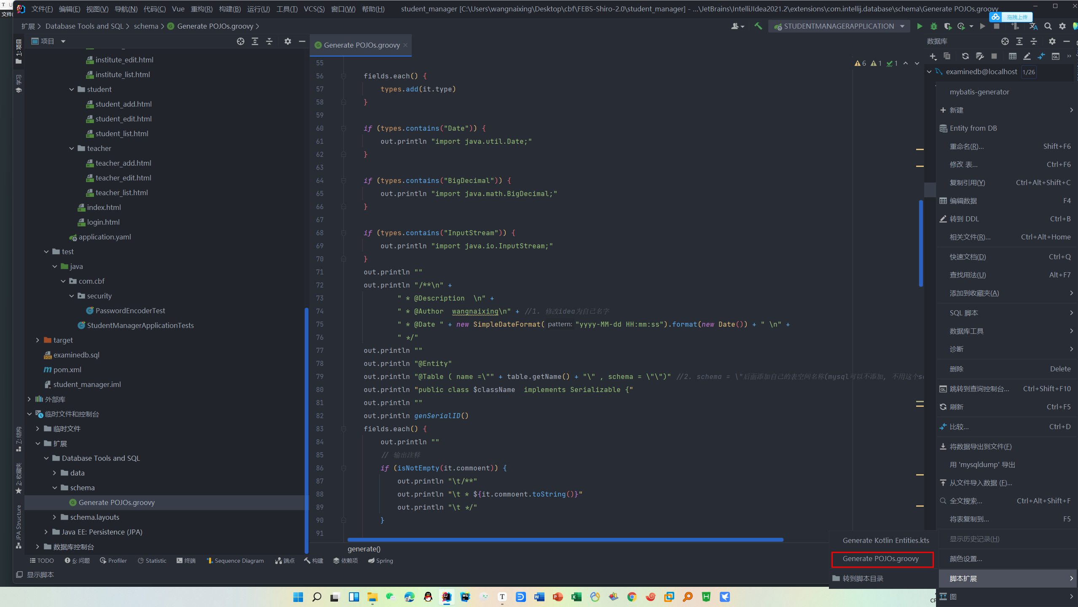This screenshot has height=607, width=1078.
Task: Click the locate file crosshair in project panel
Action: pos(241,41)
